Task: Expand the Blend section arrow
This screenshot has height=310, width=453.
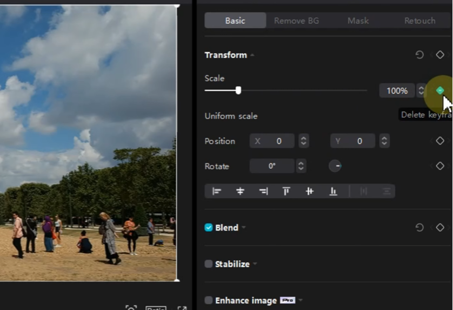Action: (x=243, y=228)
